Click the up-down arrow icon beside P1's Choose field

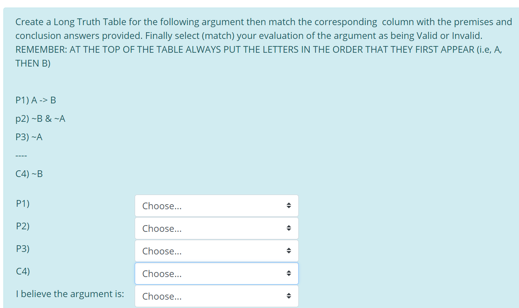point(289,205)
